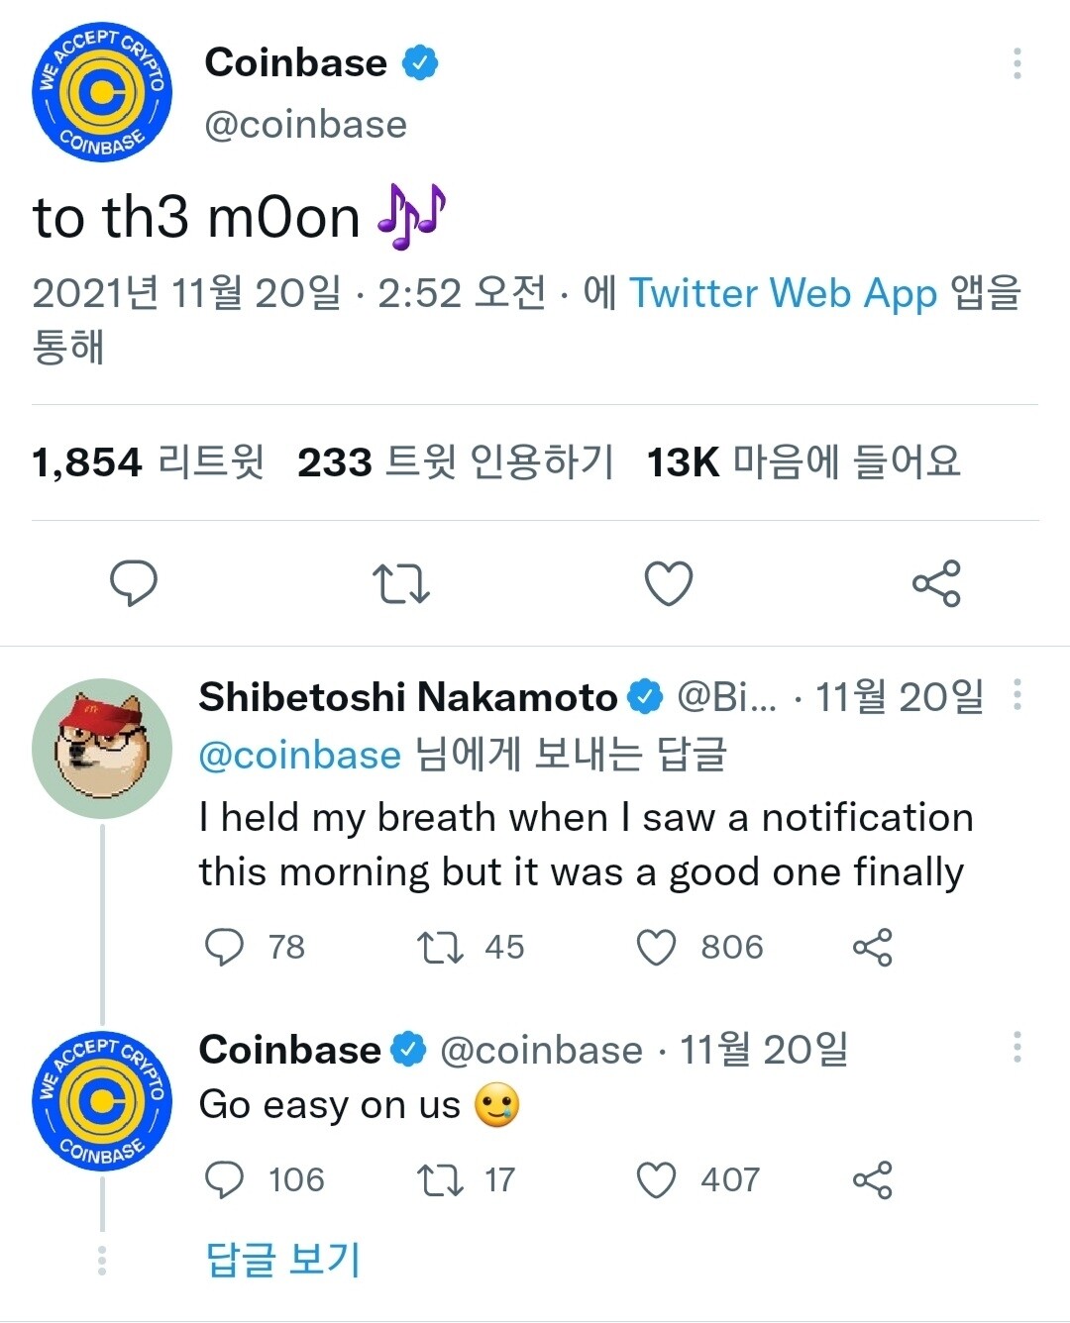This screenshot has width=1070, height=1323.
Task: Click Coinbase's verified badge
Action: [423, 61]
